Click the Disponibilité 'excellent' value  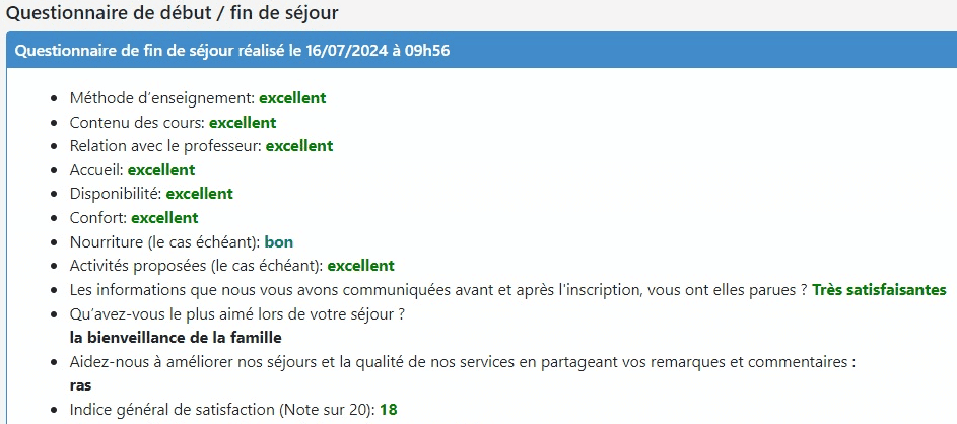pyautogui.click(x=199, y=193)
